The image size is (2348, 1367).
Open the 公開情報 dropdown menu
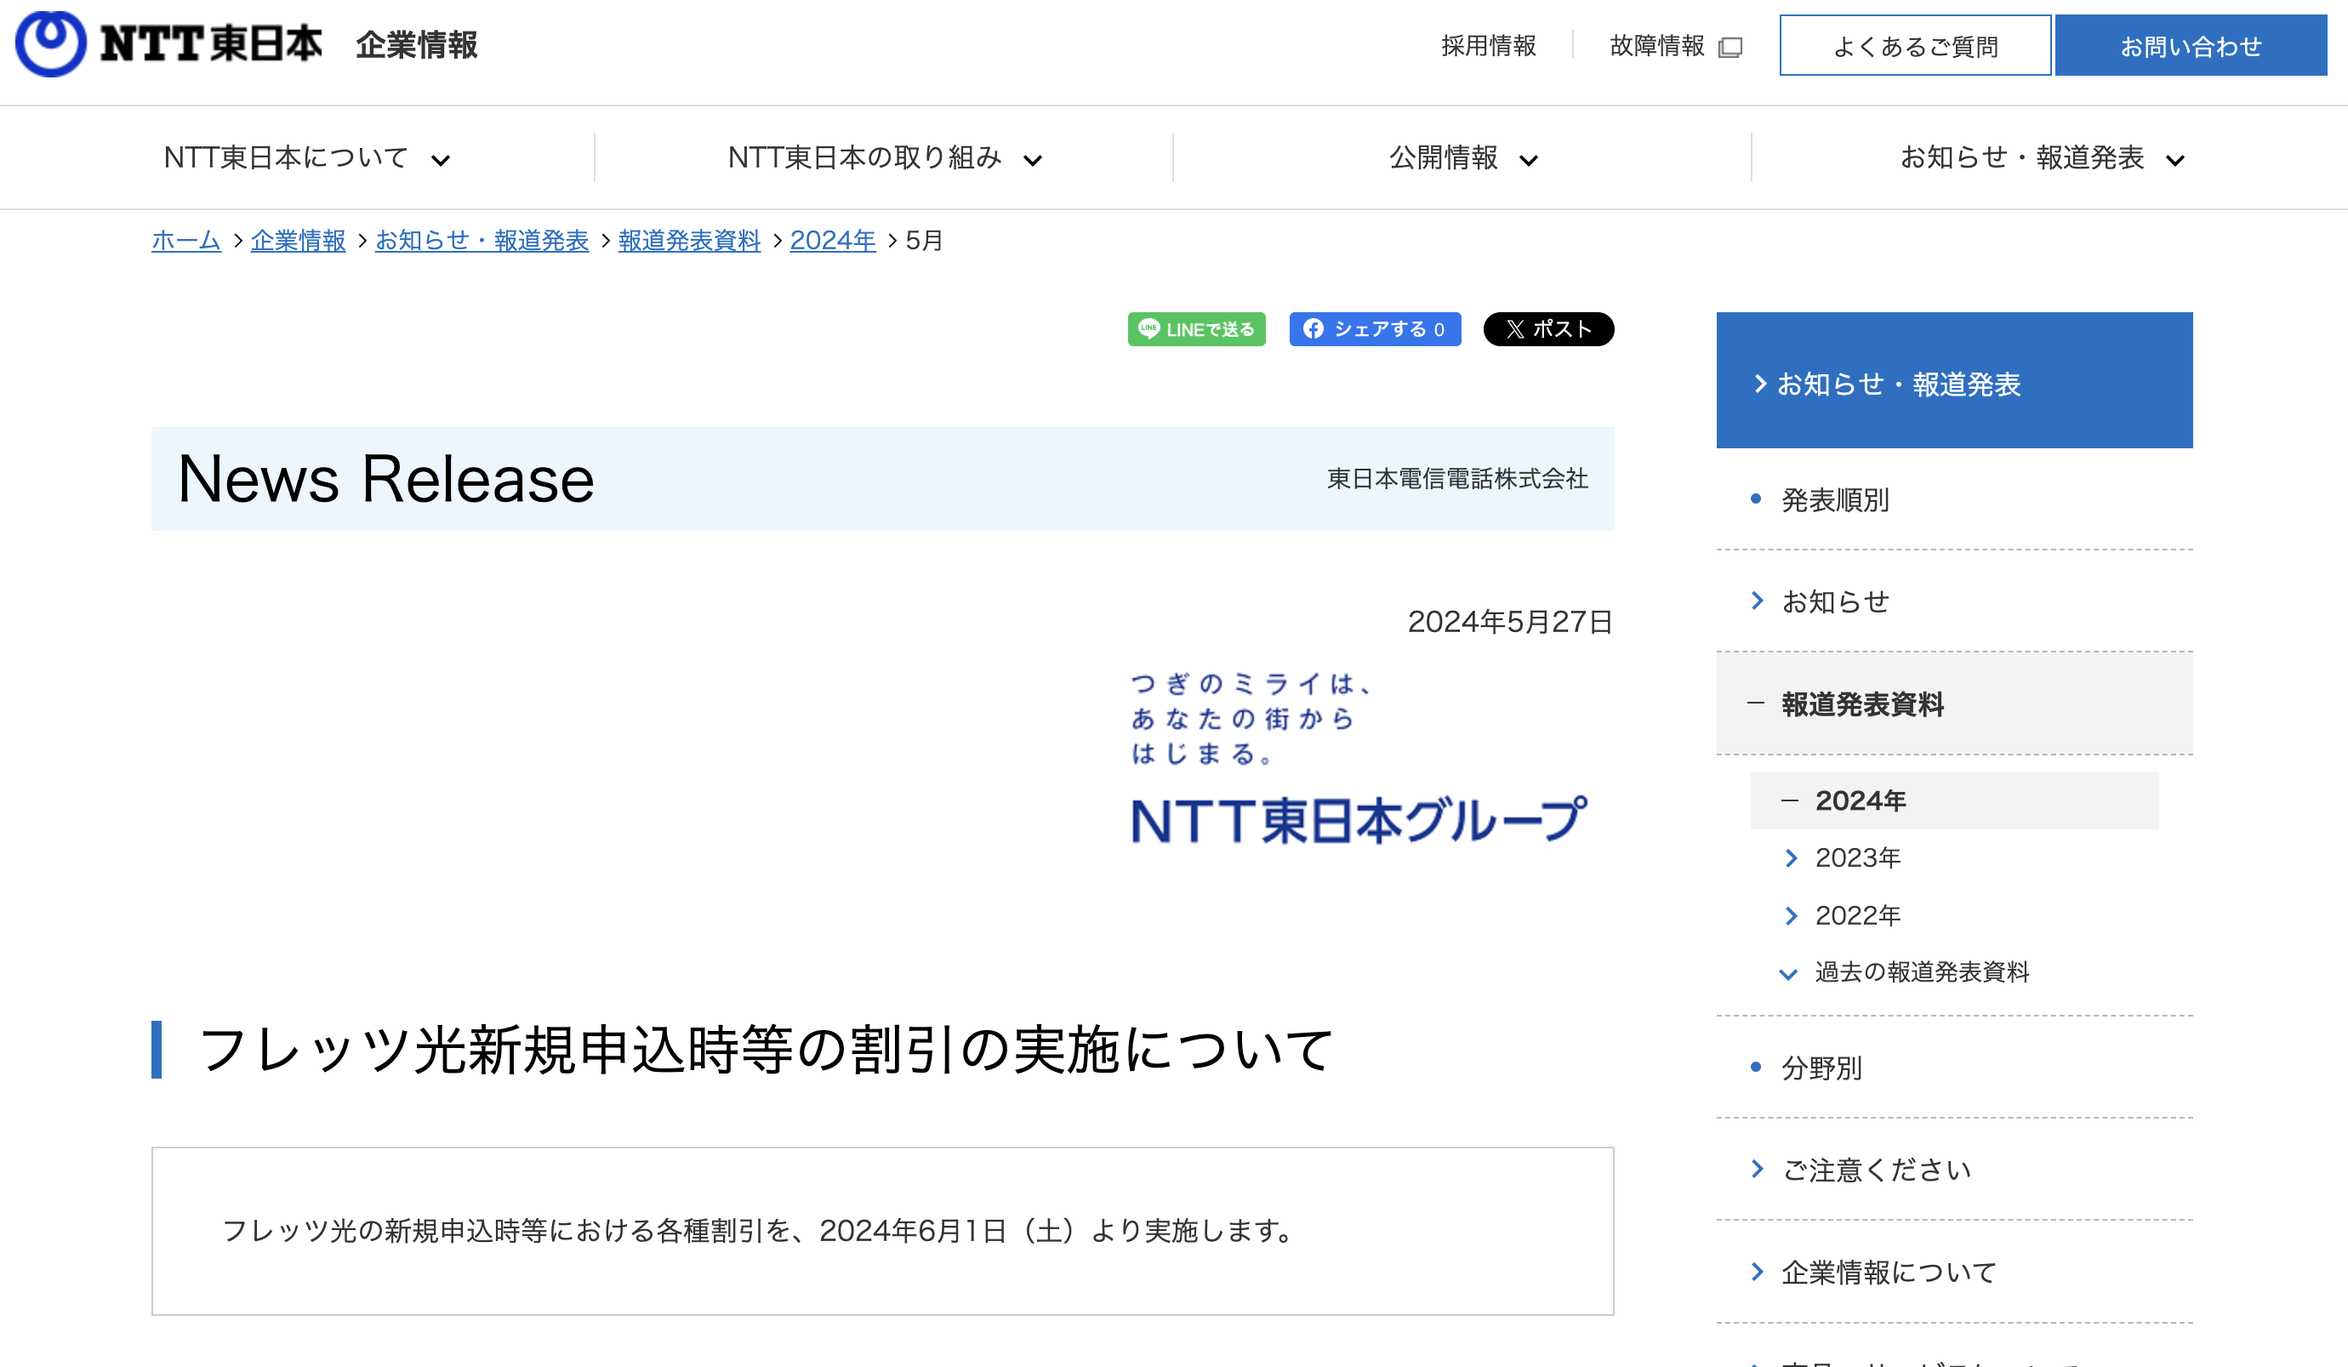click(1462, 158)
